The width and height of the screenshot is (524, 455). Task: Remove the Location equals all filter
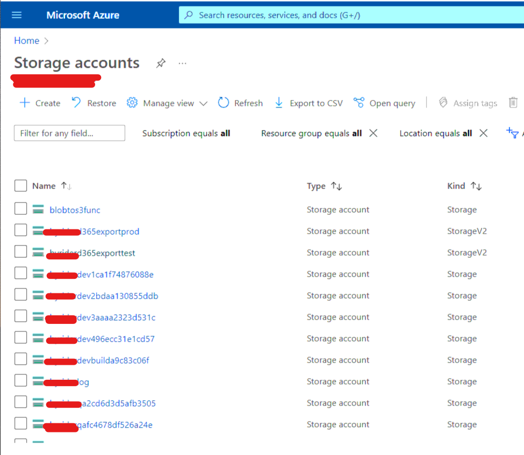483,133
